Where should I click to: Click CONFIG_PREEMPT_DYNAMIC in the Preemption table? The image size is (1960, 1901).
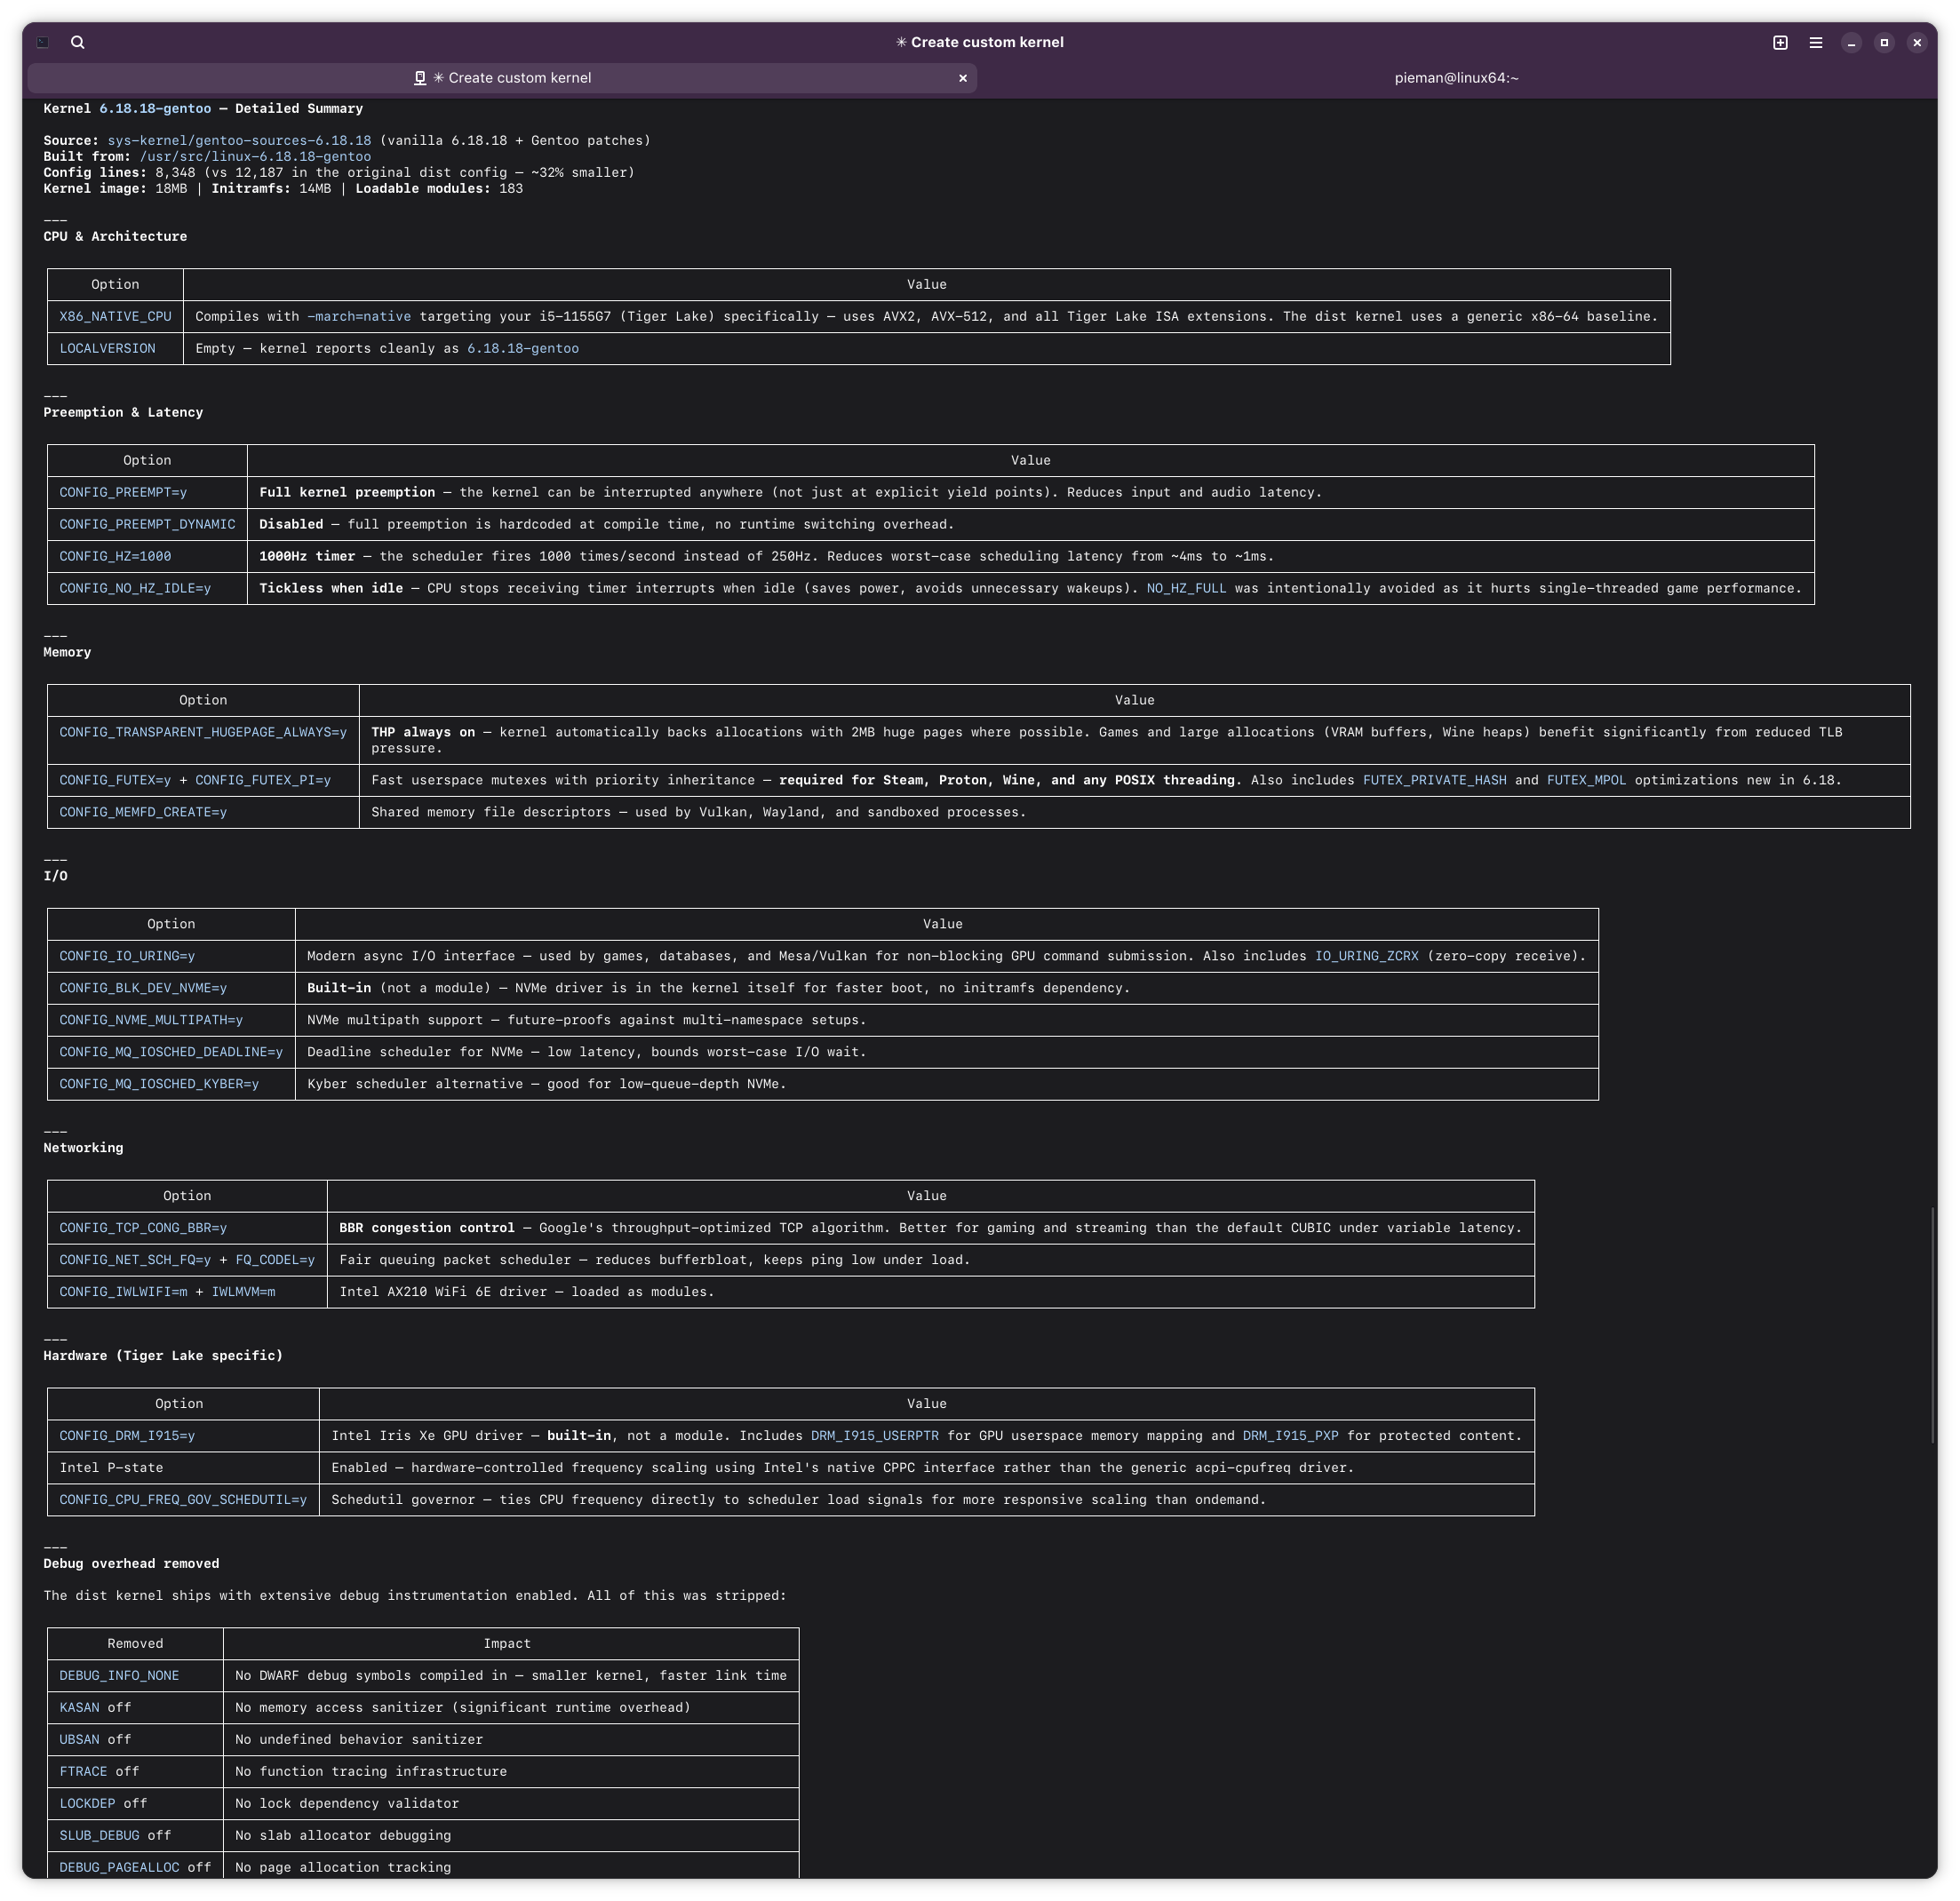[x=147, y=525]
